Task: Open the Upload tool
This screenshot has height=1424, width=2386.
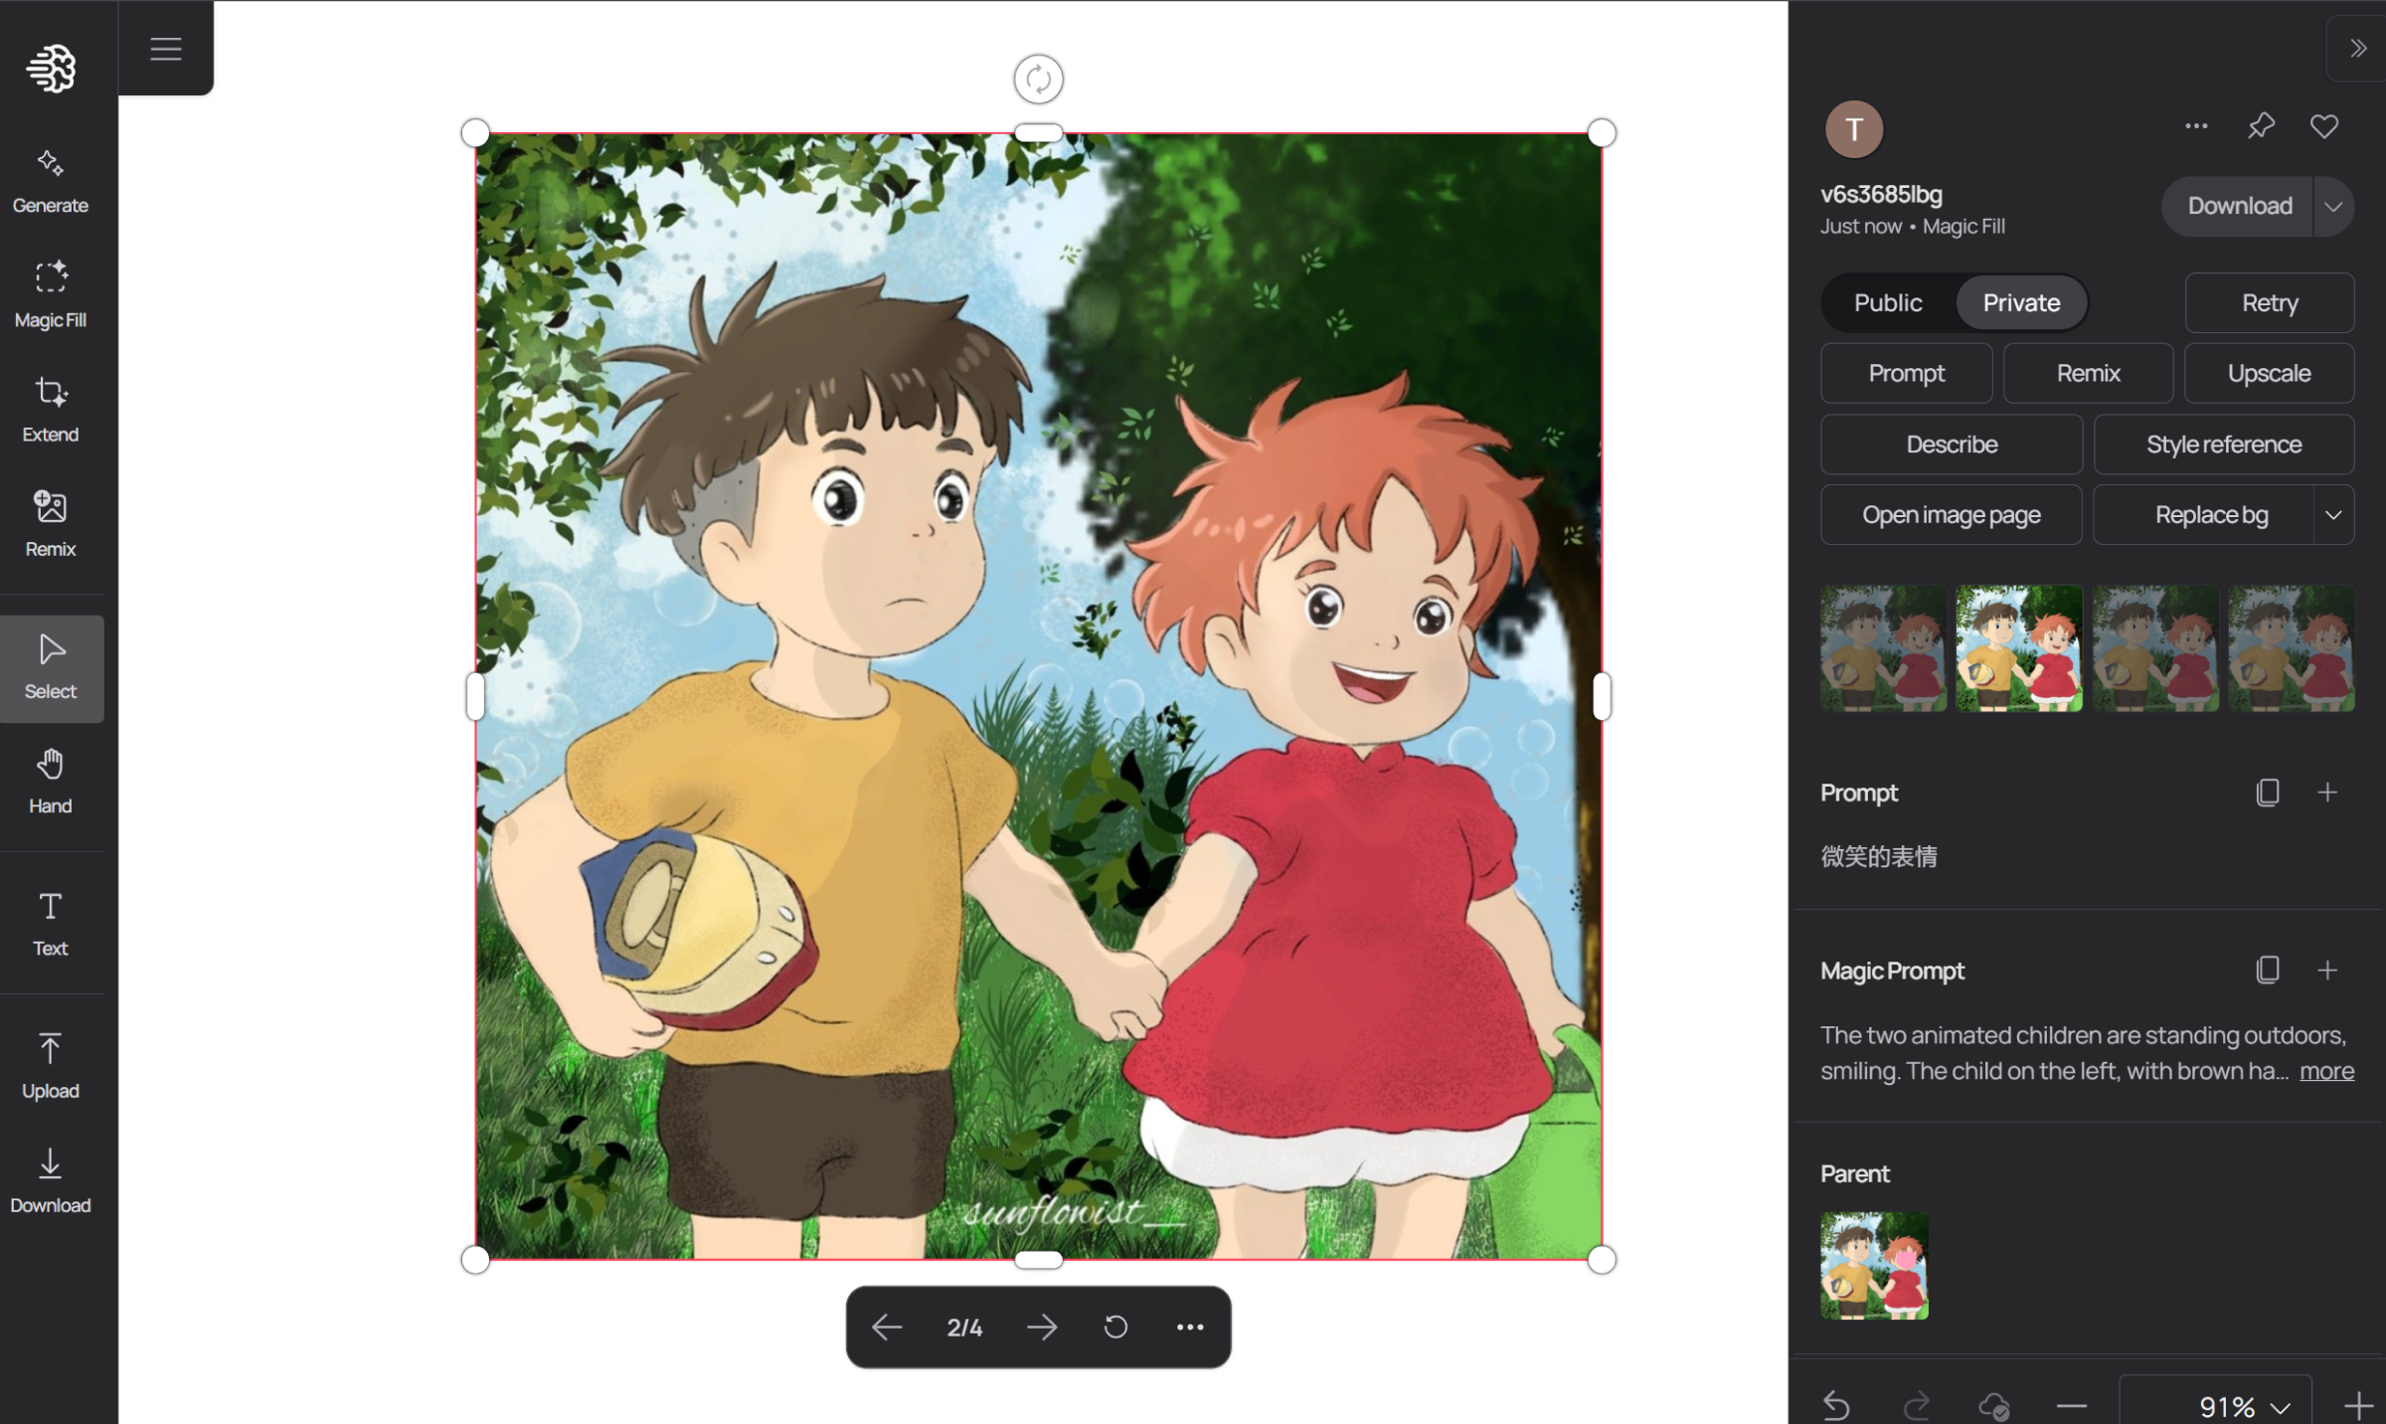Action: pos(51,1066)
